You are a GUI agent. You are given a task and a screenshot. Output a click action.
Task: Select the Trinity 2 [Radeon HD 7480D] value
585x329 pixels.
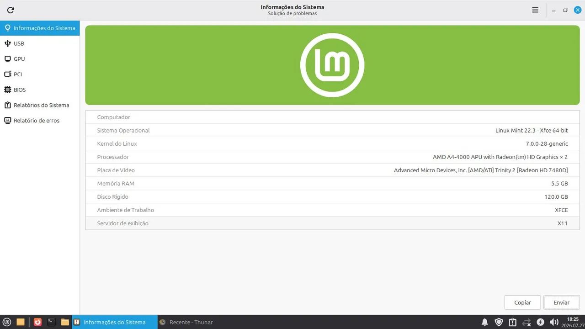click(x=481, y=170)
